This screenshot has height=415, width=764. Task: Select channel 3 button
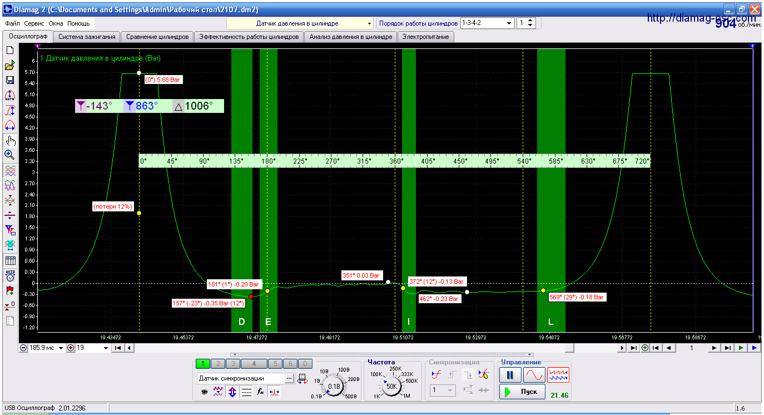(232, 364)
